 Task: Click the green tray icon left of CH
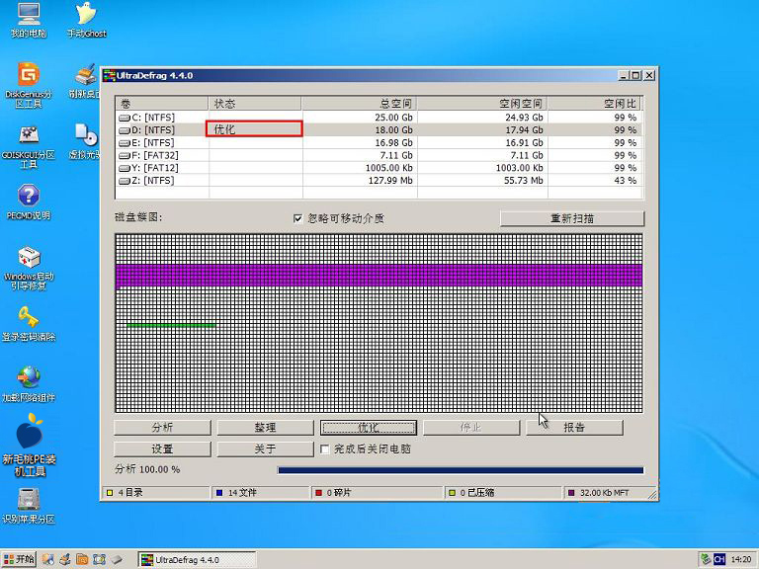(706, 559)
